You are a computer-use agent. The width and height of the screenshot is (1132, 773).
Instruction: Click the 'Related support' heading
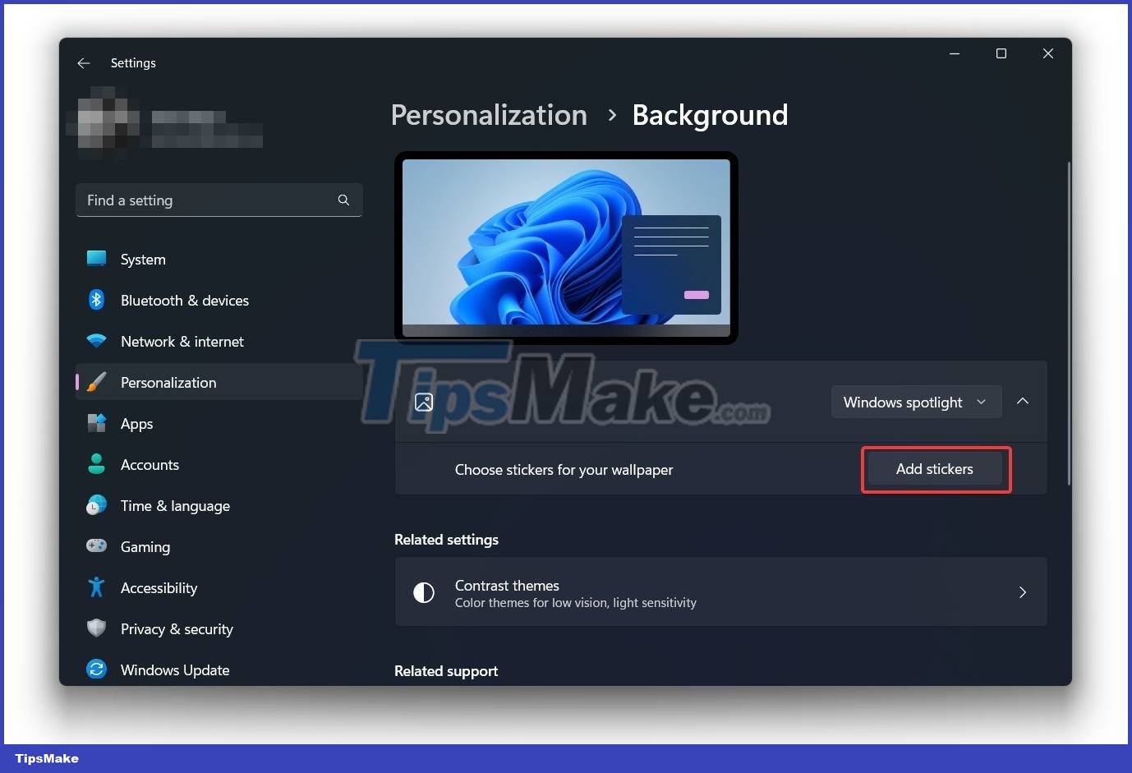point(446,671)
